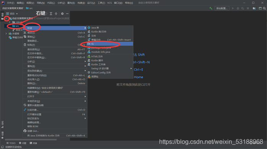Click the src breadcrumb in navigation bar
The height and width of the screenshot is (149, 267).
point(29,8)
